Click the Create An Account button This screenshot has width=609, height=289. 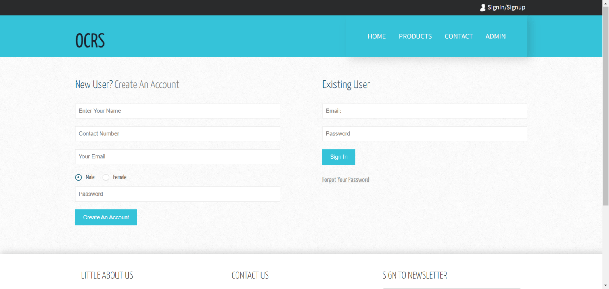pyautogui.click(x=106, y=217)
